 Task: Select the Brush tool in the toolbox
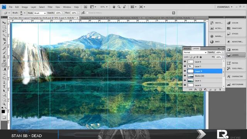pyautogui.click(x=4, y=53)
